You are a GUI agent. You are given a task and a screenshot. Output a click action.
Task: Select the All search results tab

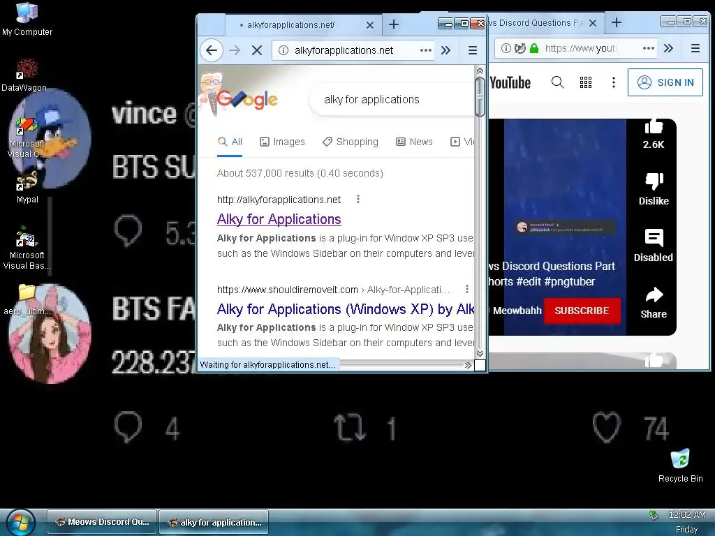230,142
